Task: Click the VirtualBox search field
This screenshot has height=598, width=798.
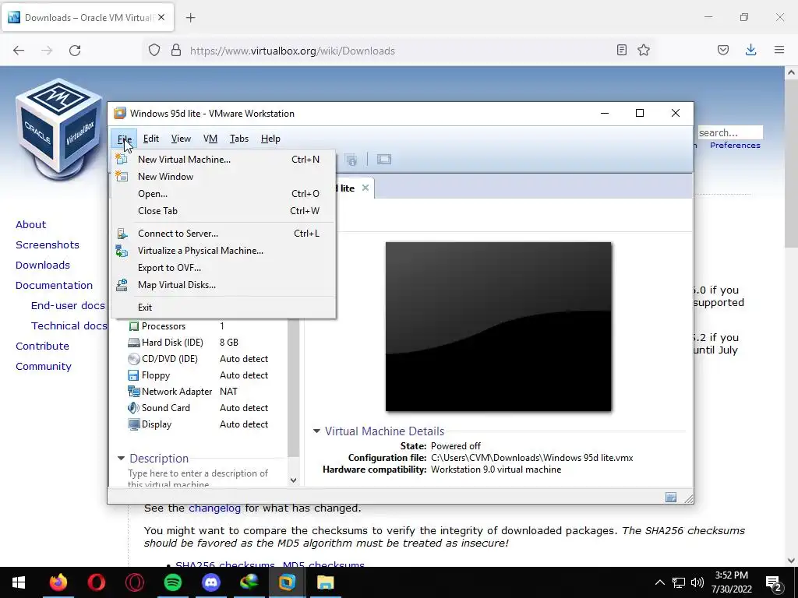Action: click(729, 132)
